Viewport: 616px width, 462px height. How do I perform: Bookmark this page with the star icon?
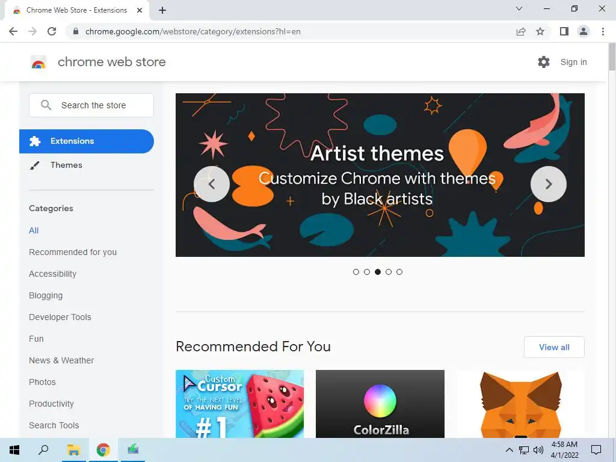point(540,31)
